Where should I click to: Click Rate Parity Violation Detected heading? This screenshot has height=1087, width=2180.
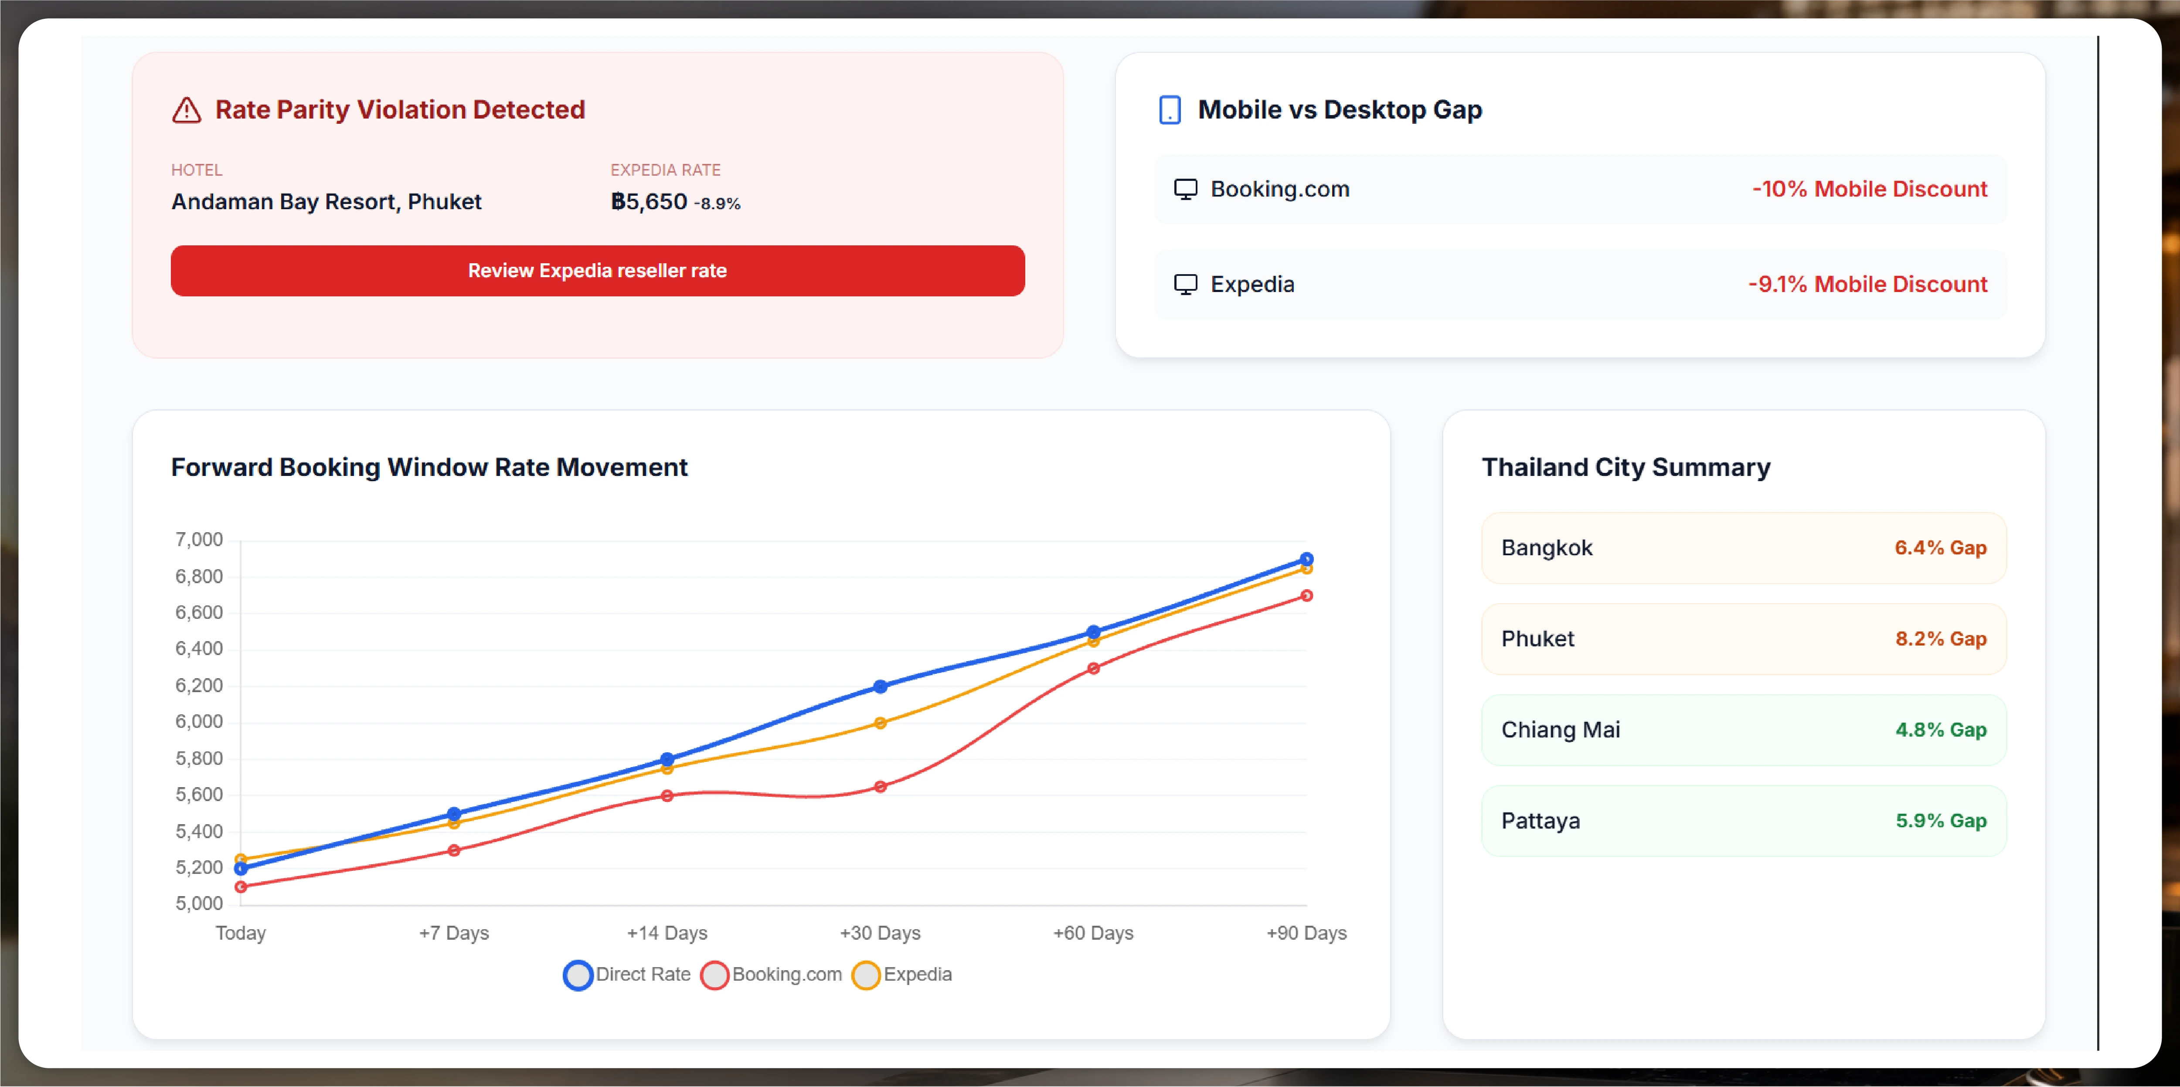coord(399,110)
